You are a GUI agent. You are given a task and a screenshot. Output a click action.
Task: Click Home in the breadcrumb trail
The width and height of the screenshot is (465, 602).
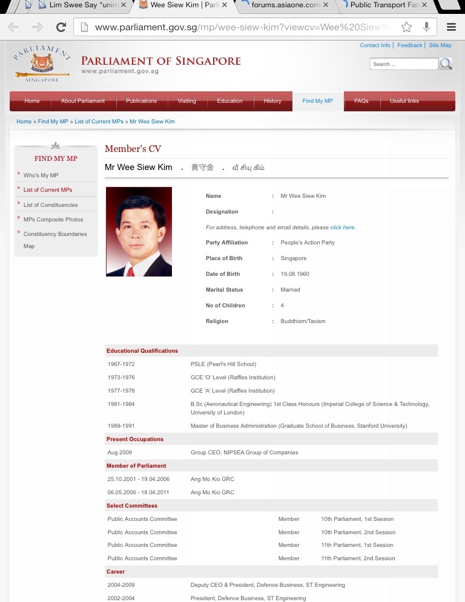point(24,122)
